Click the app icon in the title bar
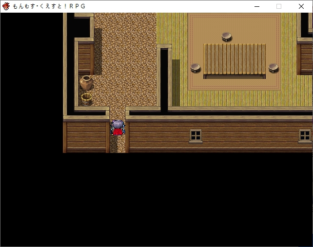The height and width of the screenshot is (247, 313). 6,6
